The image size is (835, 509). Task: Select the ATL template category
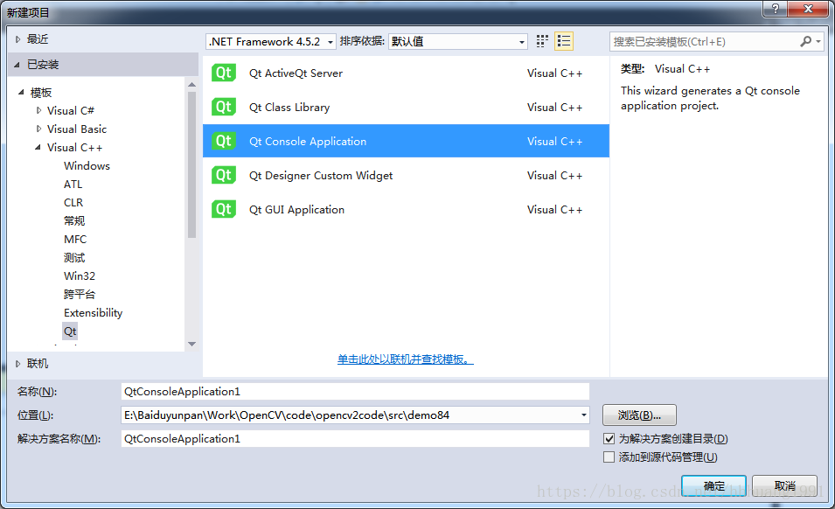[73, 185]
